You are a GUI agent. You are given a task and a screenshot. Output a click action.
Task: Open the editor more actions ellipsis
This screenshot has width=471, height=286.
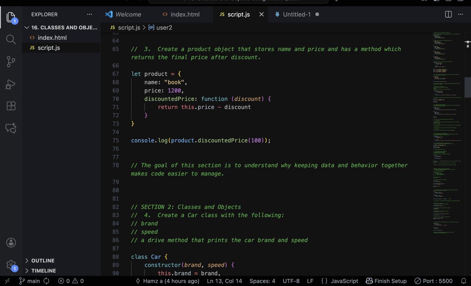tap(461, 15)
